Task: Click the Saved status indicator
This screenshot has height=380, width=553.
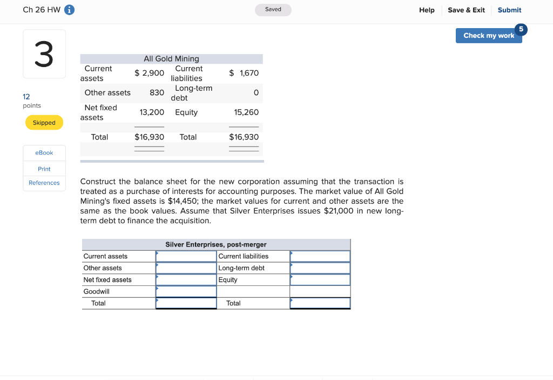Action: click(x=273, y=10)
